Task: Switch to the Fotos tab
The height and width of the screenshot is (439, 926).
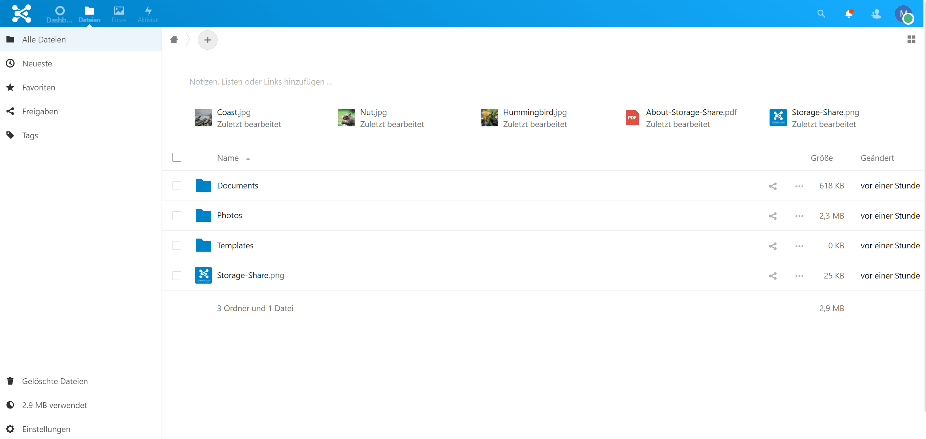Action: (119, 14)
